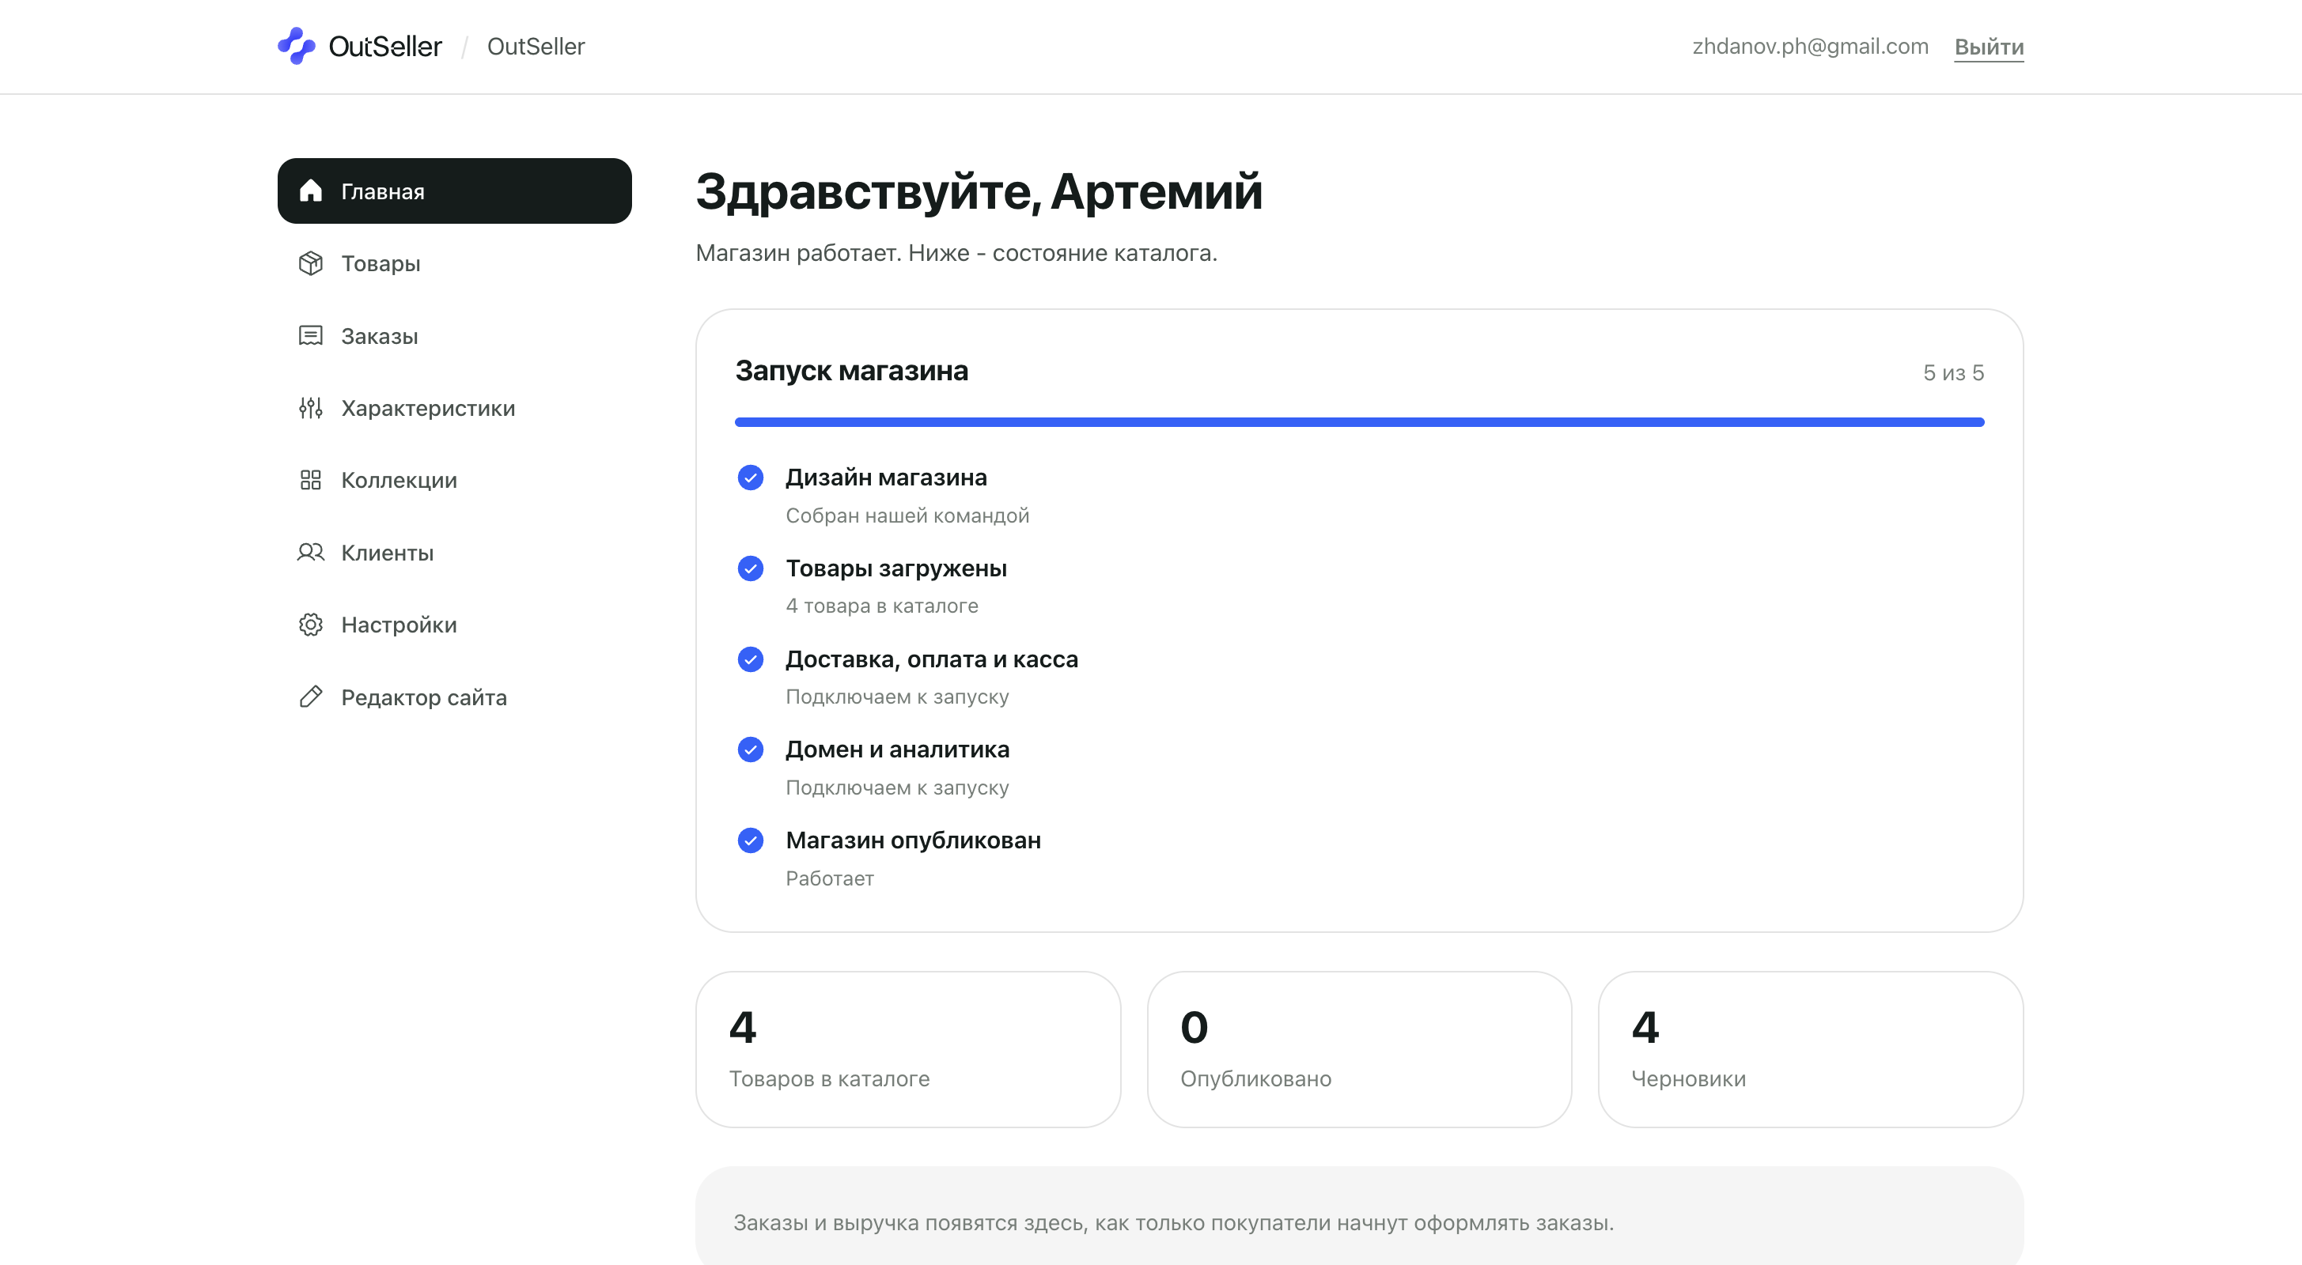Click the box icon next to Товары

pyautogui.click(x=310, y=262)
